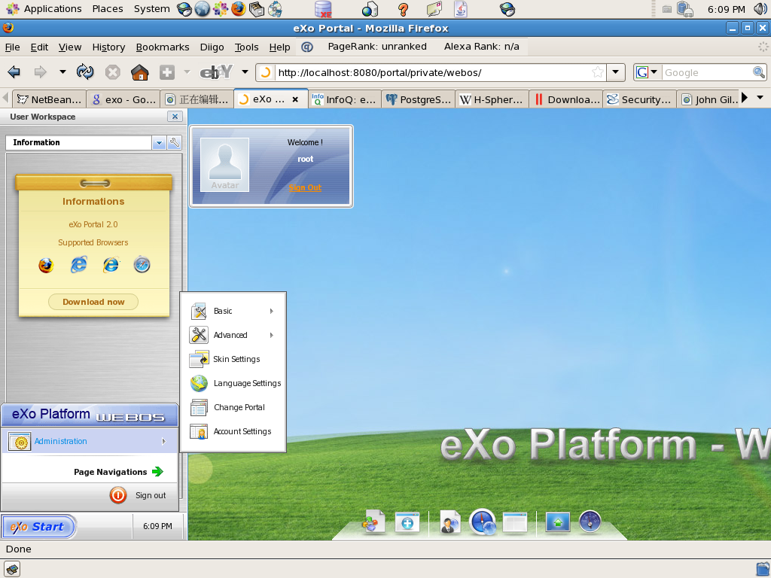Click the Firefox home button

pos(139,72)
